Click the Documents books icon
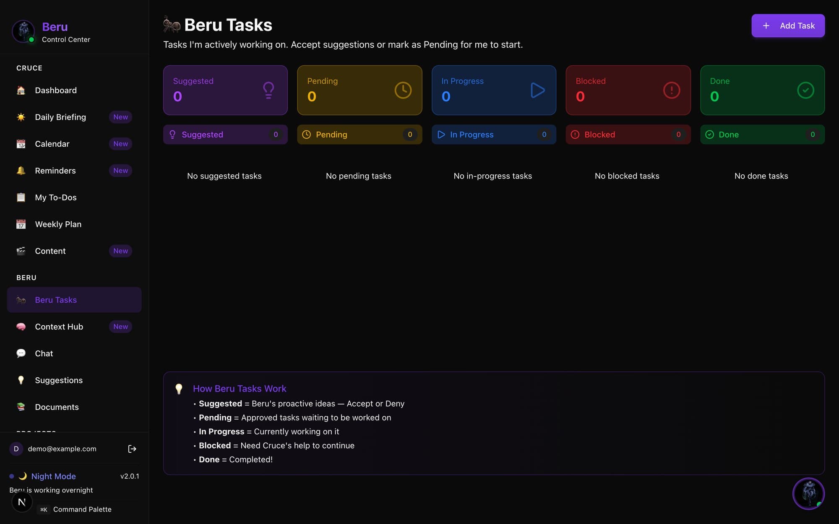The image size is (839, 524). 21,407
